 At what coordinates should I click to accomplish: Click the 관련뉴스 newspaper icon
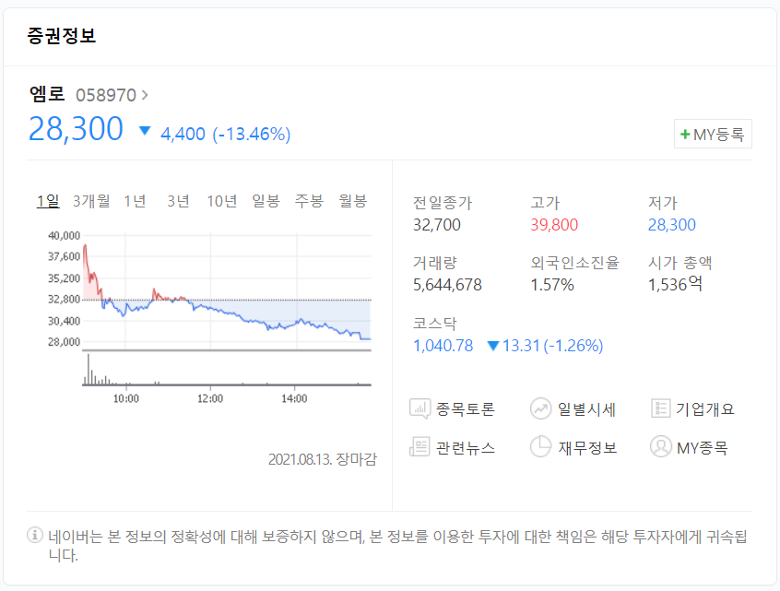click(420, 447)
